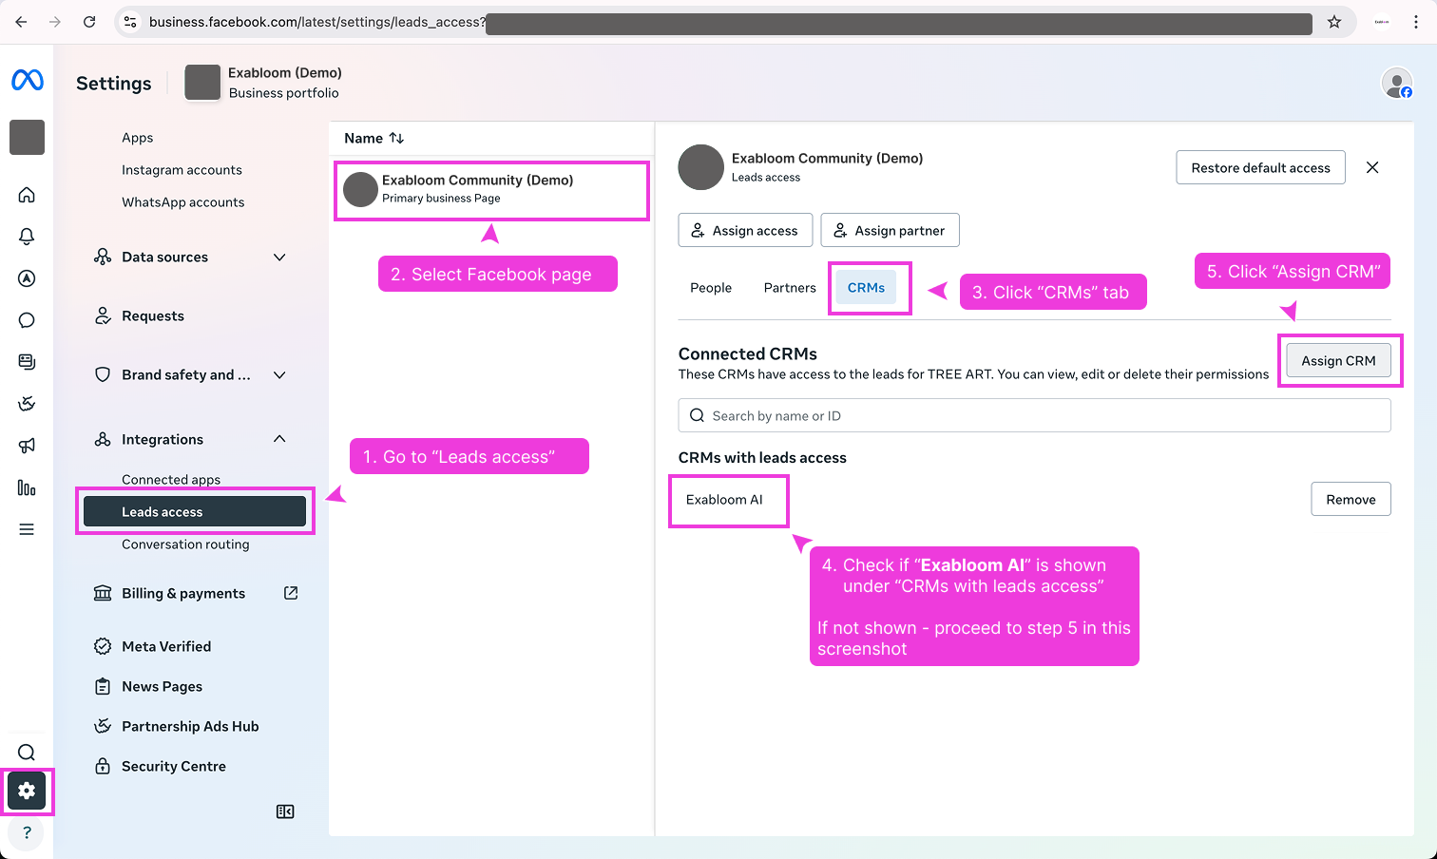
Task: Remove Exabloom AI leads access
Action: pyautogui.click(x=1351, y=498)
